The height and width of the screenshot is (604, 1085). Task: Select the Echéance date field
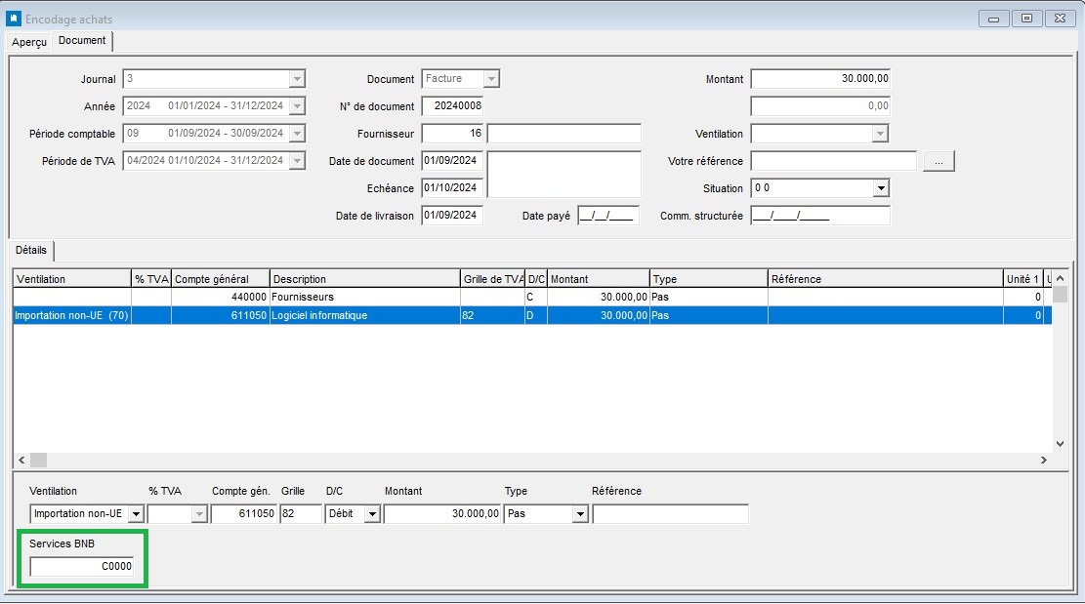(x=452, y=188)
